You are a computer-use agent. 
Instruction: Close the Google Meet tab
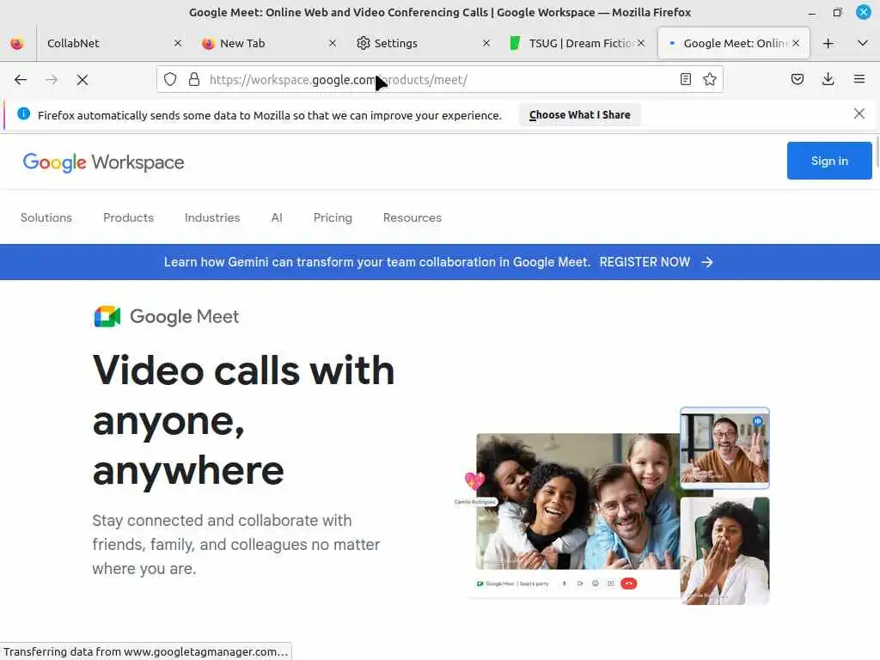(x=796, y=43)
